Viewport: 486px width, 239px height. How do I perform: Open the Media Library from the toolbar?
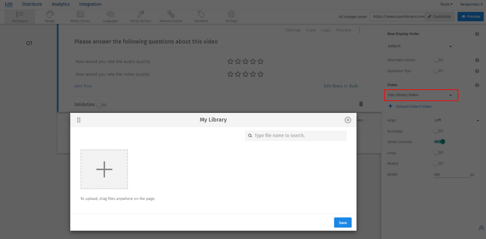click(x=80, y=16)
